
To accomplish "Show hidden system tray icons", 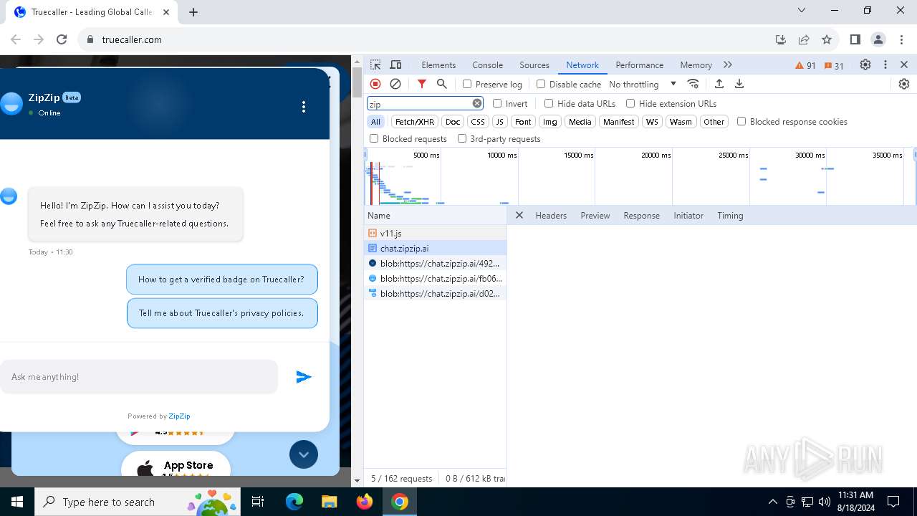I will tap(772, 502).
